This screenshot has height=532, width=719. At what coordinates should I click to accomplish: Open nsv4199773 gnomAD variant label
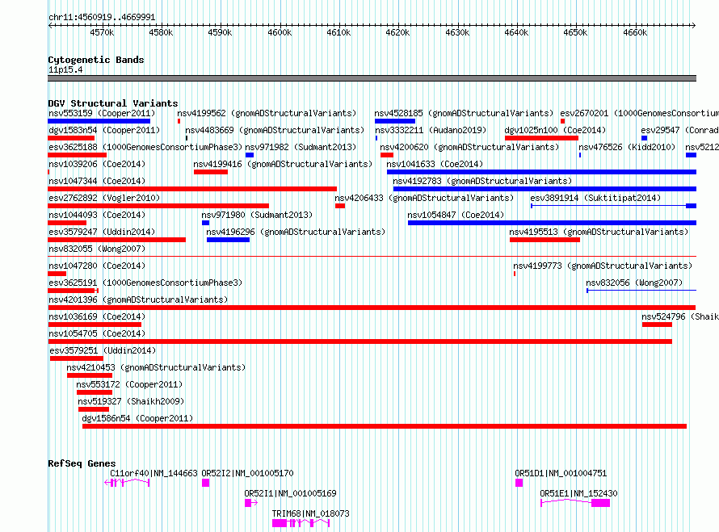(603, 266)
